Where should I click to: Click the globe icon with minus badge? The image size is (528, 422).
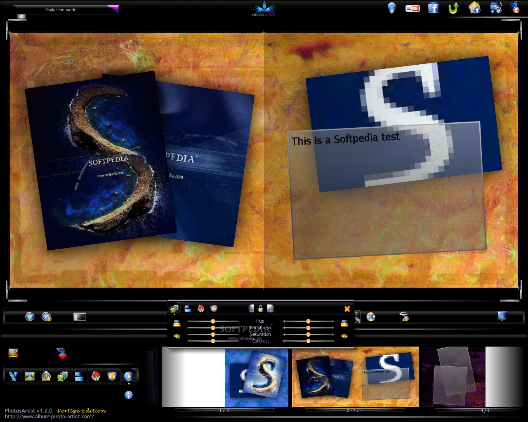click(47, 316)
